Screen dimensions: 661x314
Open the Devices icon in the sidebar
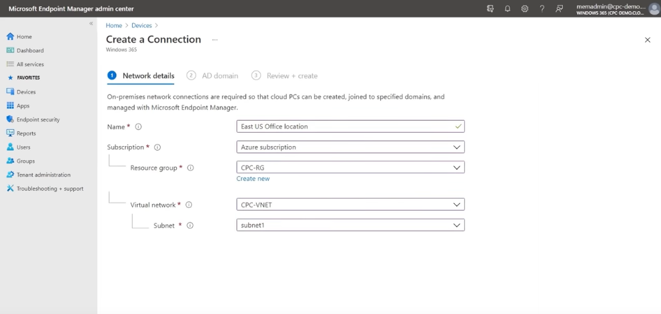coord(10,91)
